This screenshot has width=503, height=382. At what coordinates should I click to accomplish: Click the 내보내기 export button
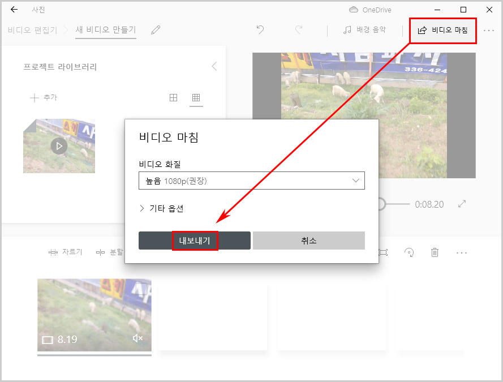pyautogui.click(x=194, y=240)
